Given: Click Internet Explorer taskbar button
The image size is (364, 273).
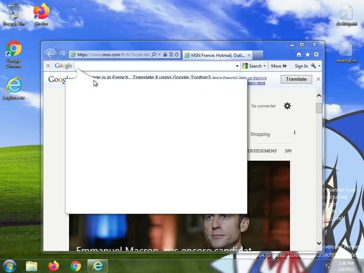Looking at the screenshot, I should (x=98, y=266).
